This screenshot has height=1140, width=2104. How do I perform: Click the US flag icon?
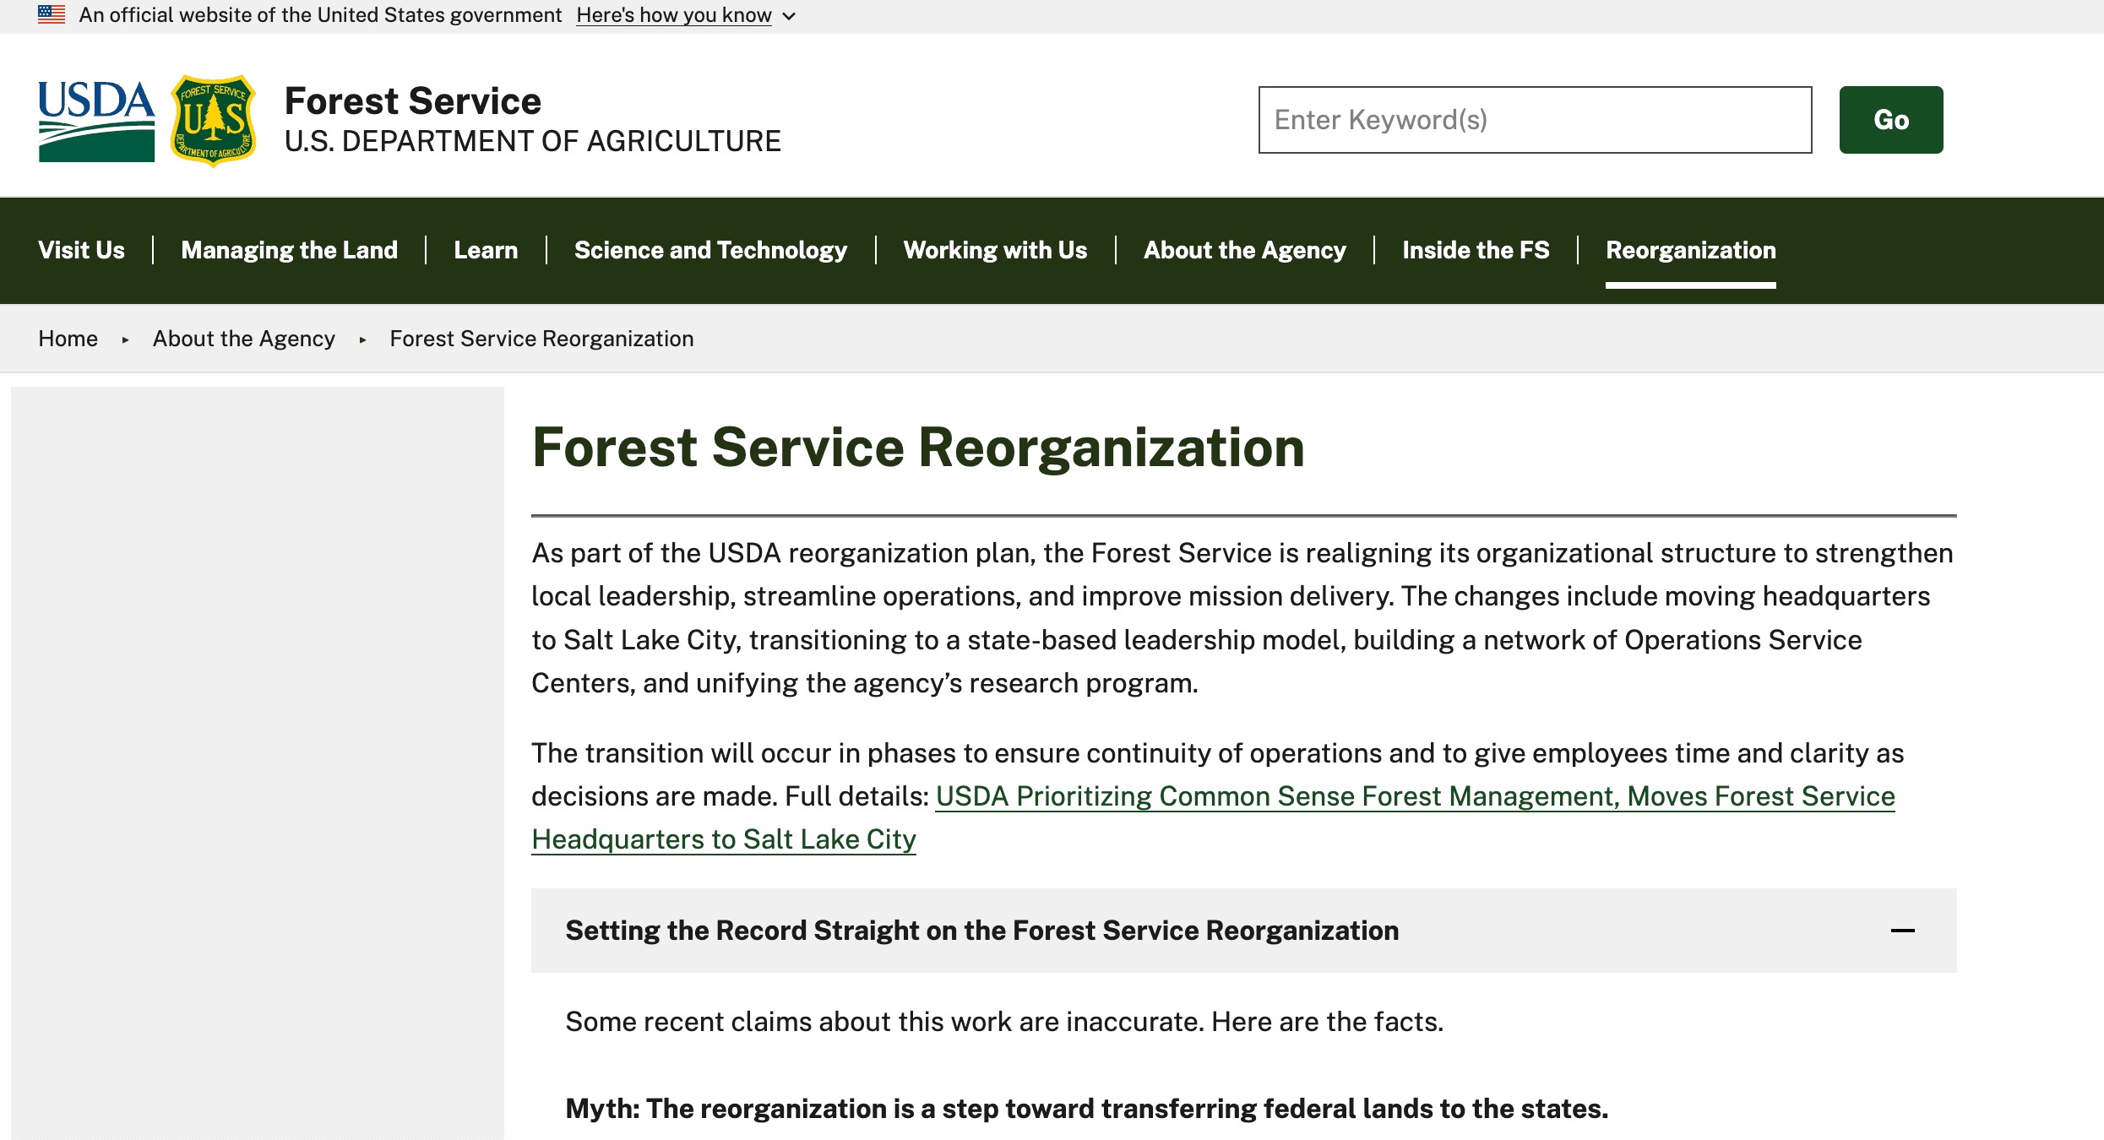(x=53, y=14)
